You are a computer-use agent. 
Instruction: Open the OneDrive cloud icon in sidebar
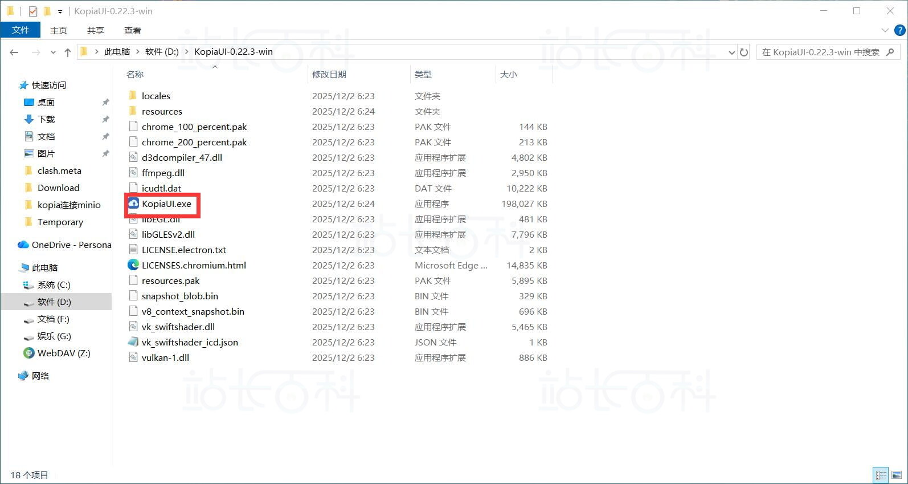point(23,245)
